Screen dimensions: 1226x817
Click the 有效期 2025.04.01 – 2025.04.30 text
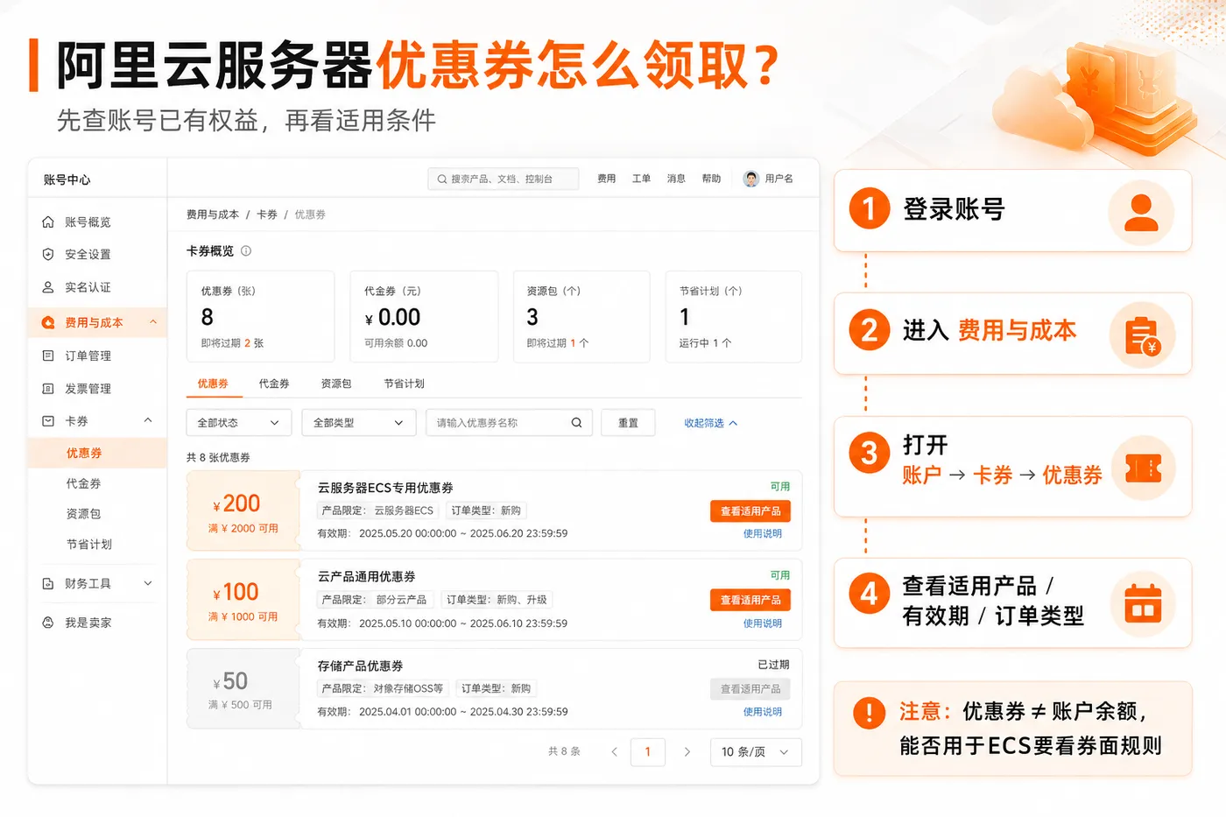443,712
